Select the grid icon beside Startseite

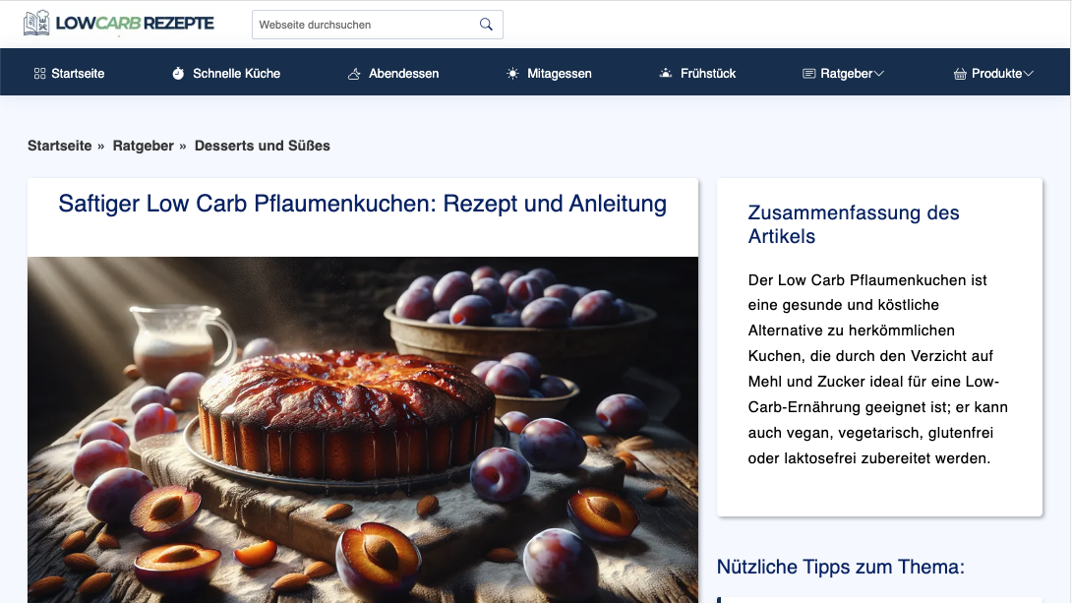coord(38,72)
